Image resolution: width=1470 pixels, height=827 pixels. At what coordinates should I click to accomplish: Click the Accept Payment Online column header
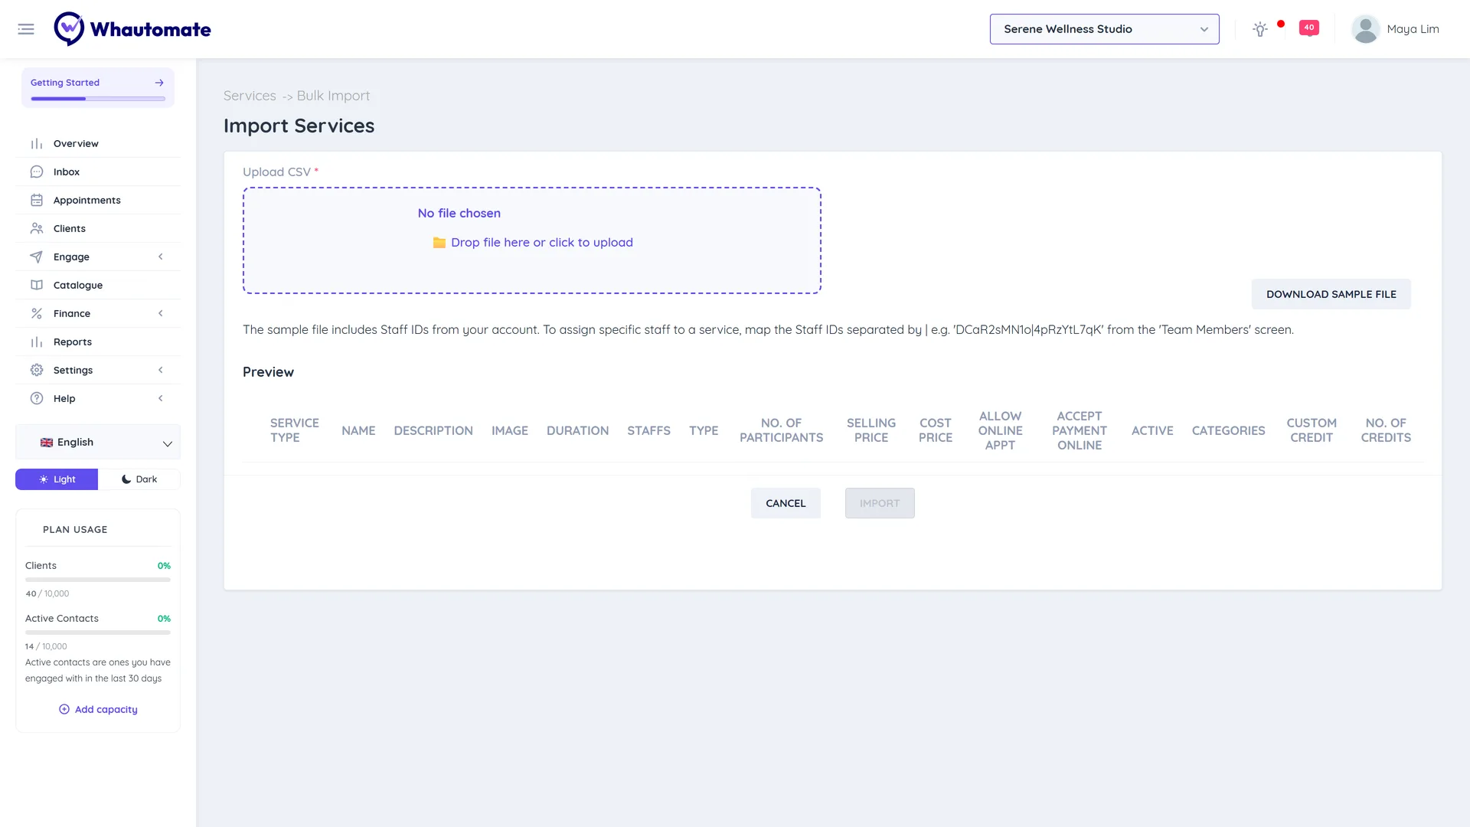(1080, 430)
